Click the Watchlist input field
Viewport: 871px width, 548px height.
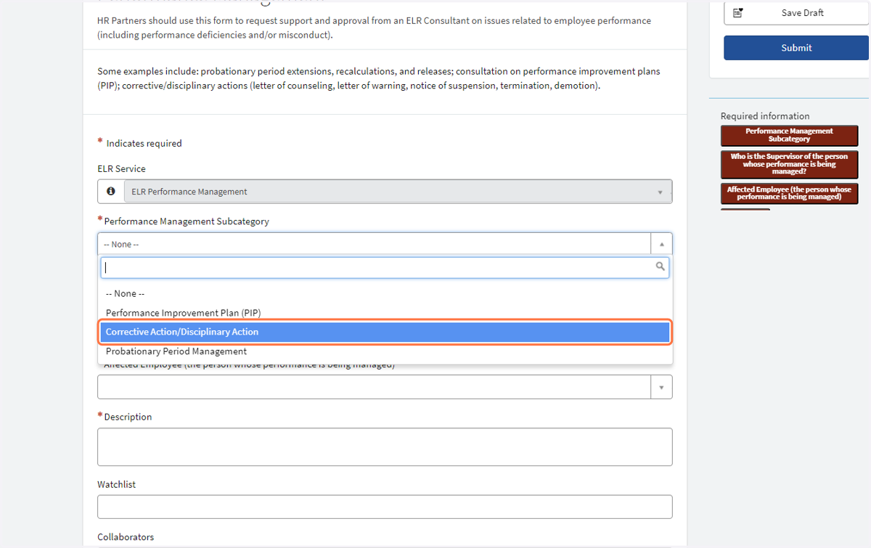coord(385,507)
